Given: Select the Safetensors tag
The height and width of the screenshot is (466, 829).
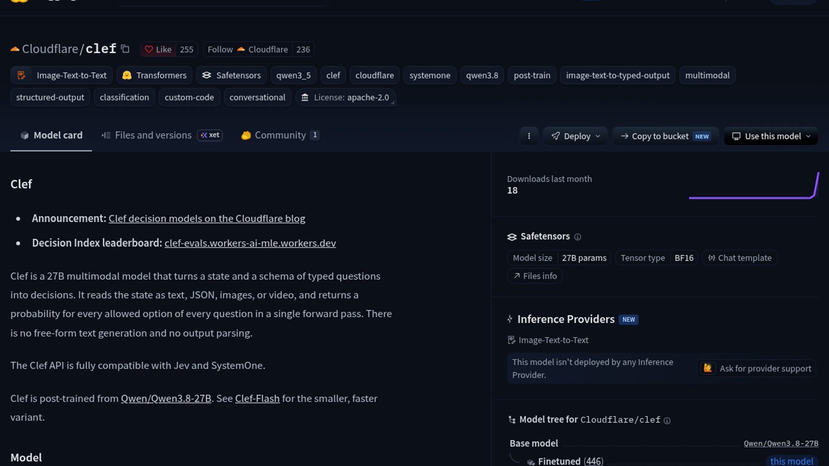Looking at the screenshot, I should pos(231,75).
